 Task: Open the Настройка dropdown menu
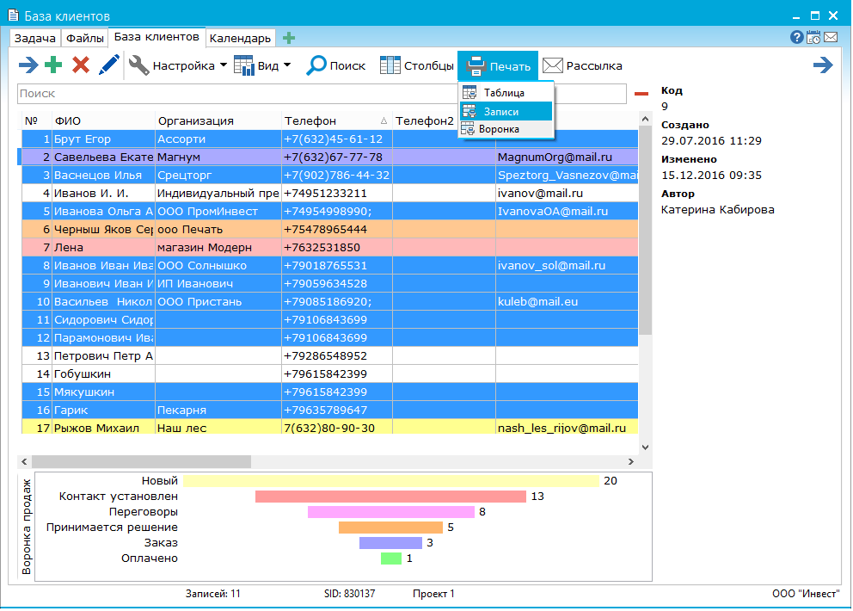[x=178, y=65]
